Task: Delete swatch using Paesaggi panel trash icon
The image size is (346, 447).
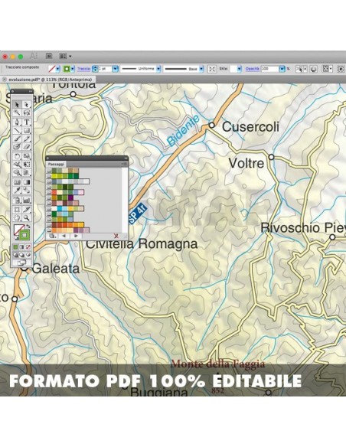Action: 116,236
